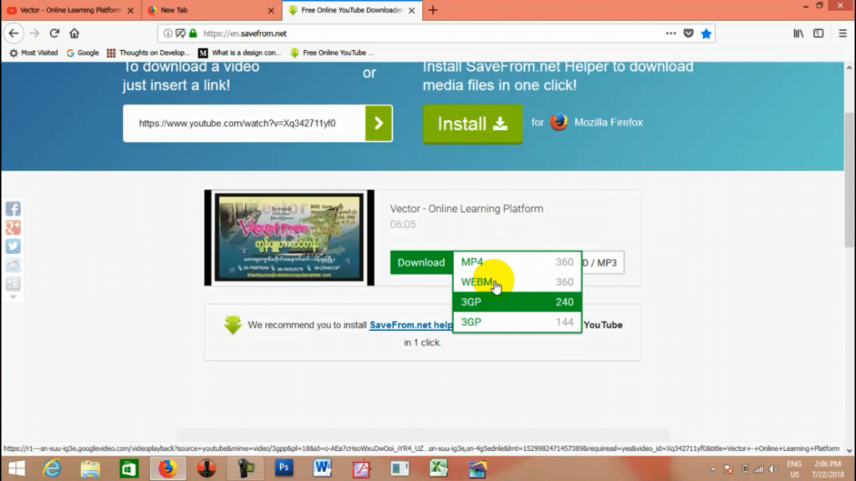Toggle the Firefox sidebar panel
The image size is (856, 481).
[818, 33]
